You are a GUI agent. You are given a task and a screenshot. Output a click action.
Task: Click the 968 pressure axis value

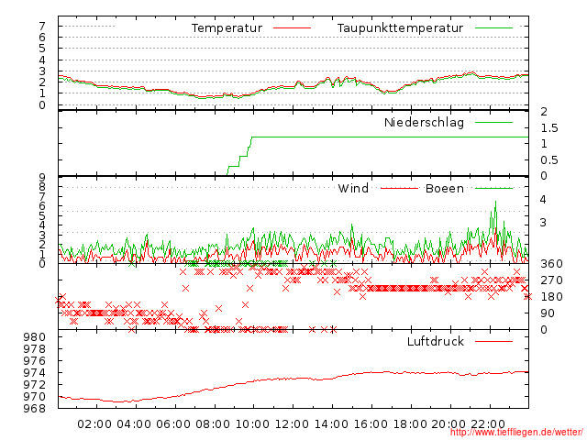35,409
